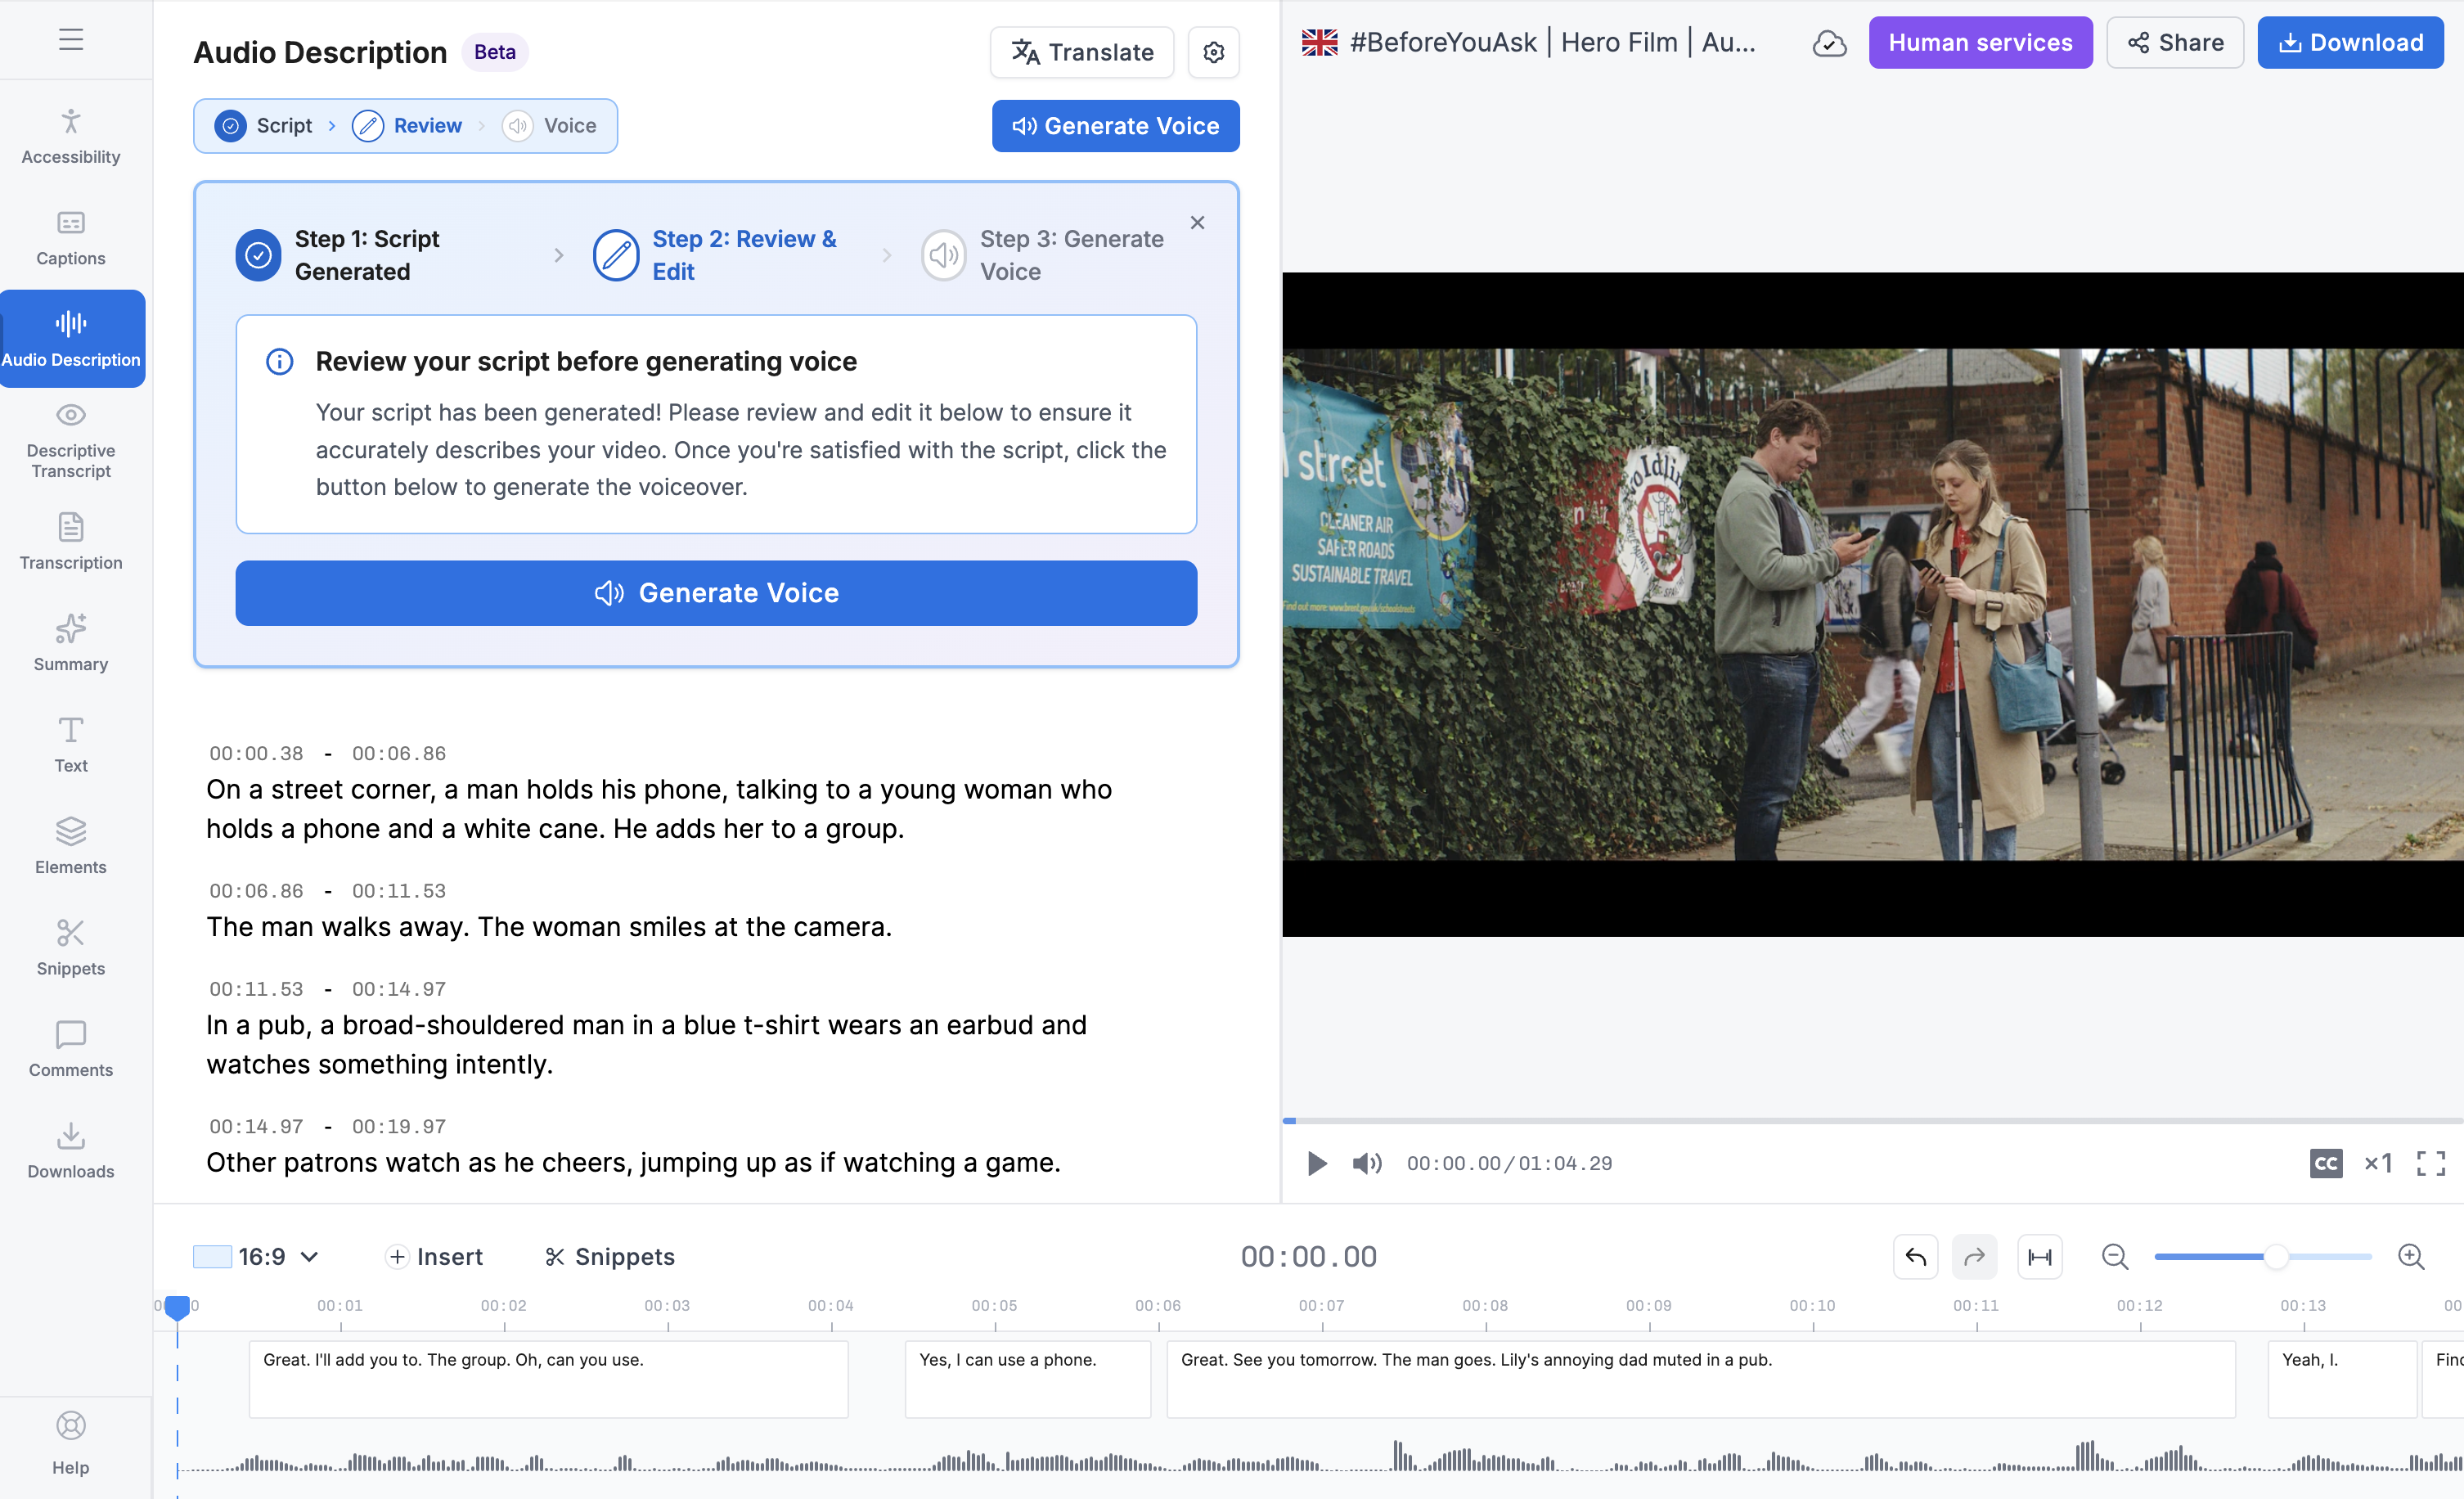Open the hamburger menu in the sidebar
Screen dimensions: 2464x1499
[x=70, y=40]
